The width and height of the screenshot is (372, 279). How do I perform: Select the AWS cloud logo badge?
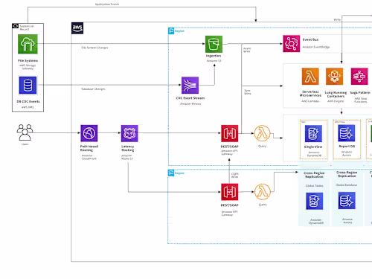click(77, 28)
